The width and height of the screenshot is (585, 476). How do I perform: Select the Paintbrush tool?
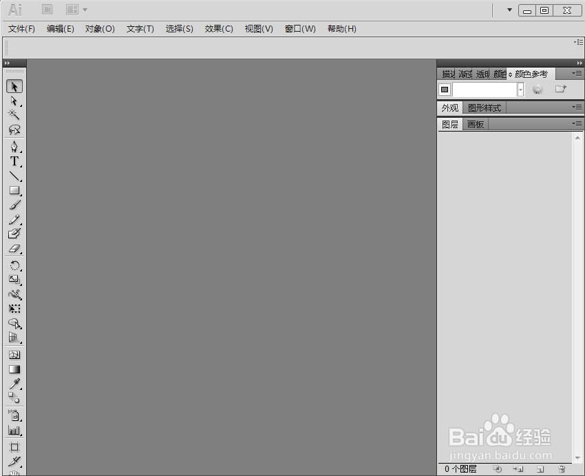click(14, 205)
